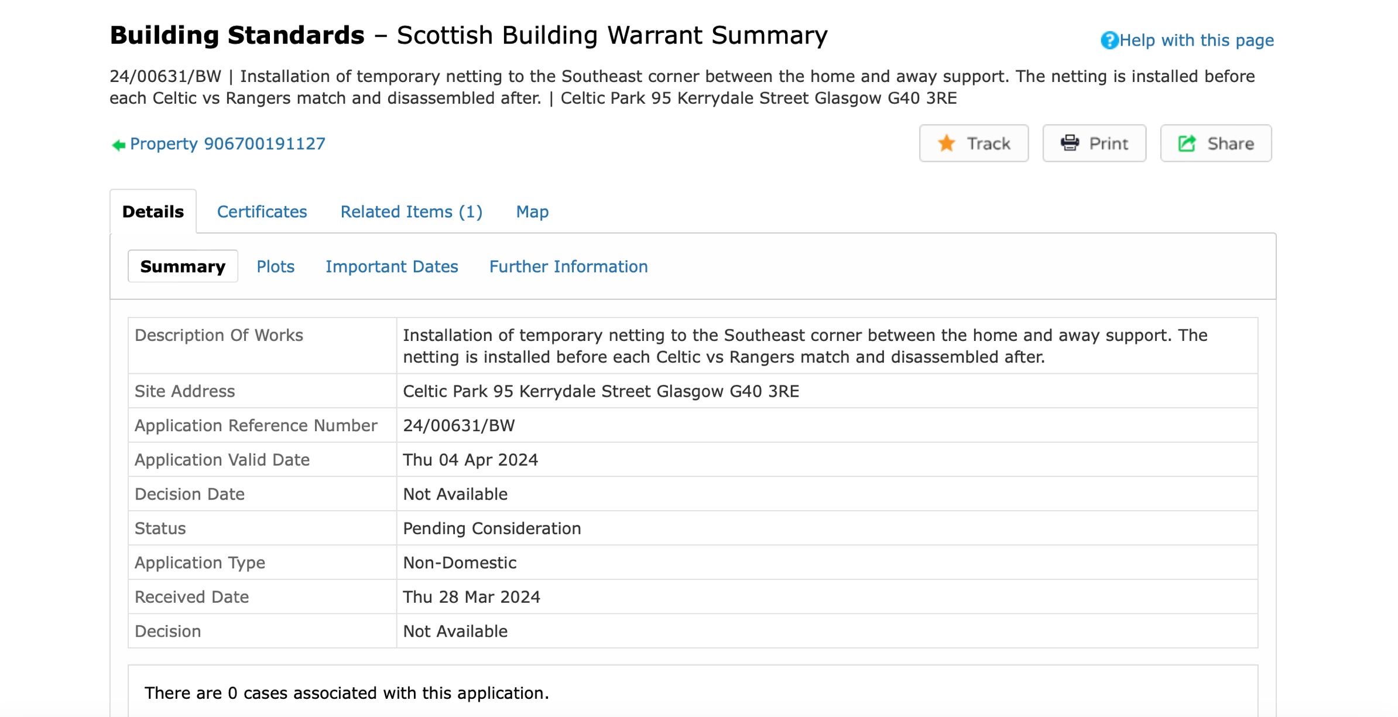This screenshot has height=717, width=1398.
Task: Click the green Share arrow icon
Action: click(1187, 144)
